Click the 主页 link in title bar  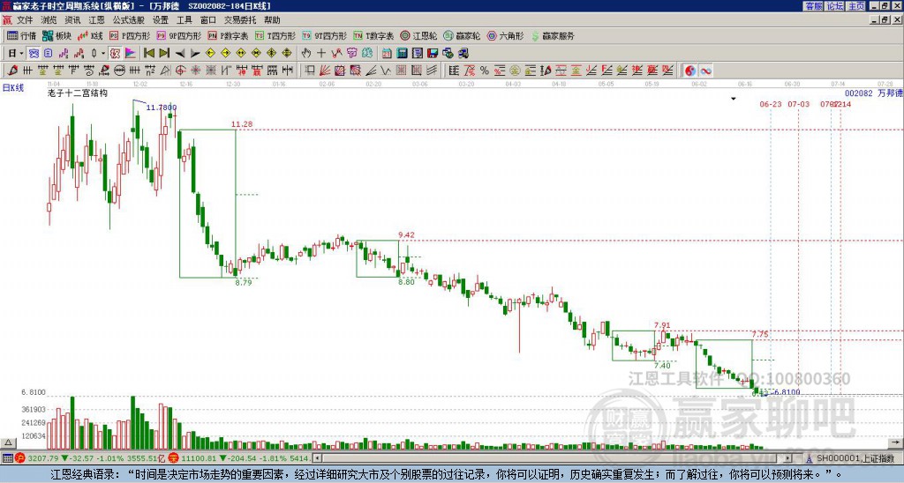pos(856,6)
